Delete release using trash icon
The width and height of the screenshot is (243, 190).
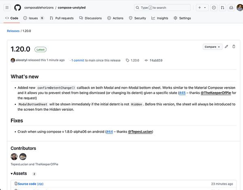(234, 47)
